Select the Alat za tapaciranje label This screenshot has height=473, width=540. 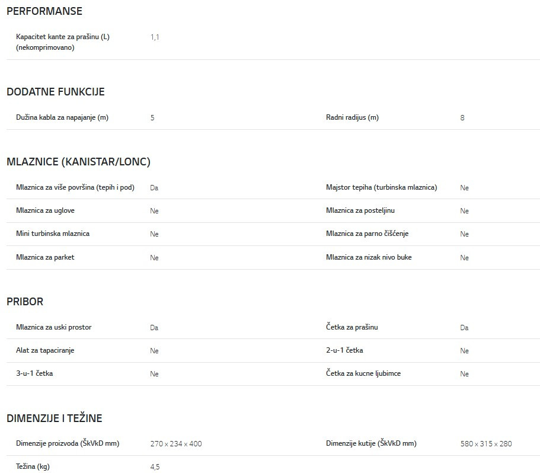45,350
